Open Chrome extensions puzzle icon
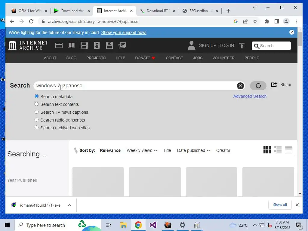This screenshot has width=308, height=231. [x=267, y=21]
